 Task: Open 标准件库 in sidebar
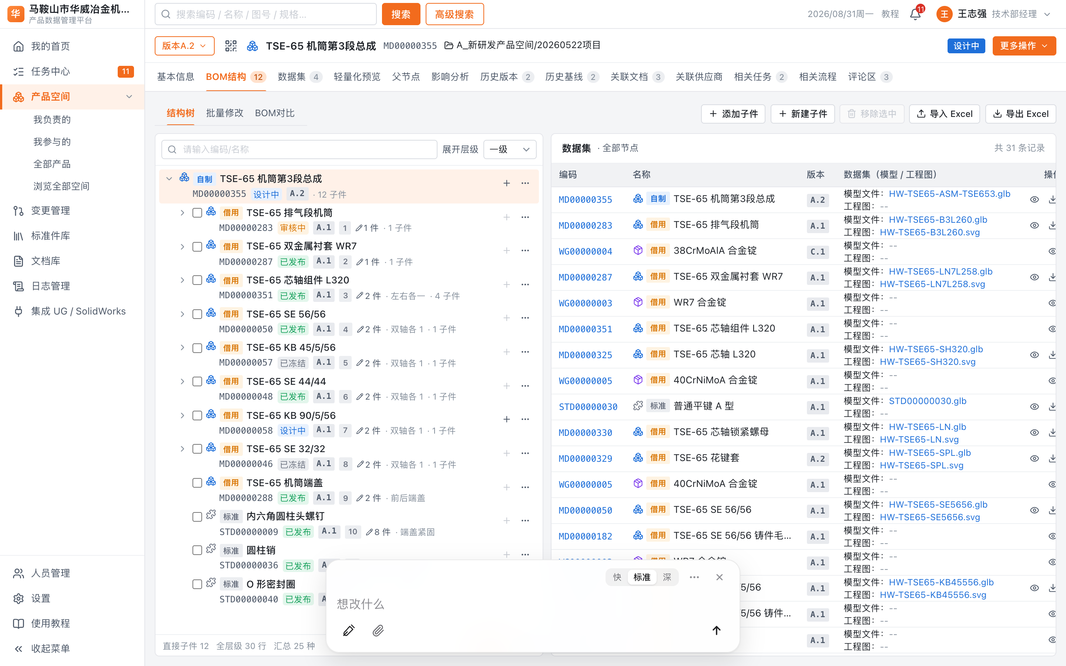72,236
